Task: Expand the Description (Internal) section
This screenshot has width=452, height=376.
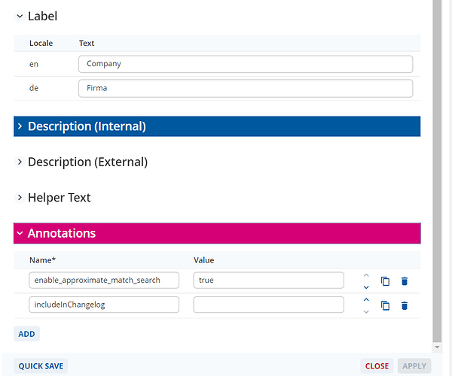Action: tap(217, 126)
